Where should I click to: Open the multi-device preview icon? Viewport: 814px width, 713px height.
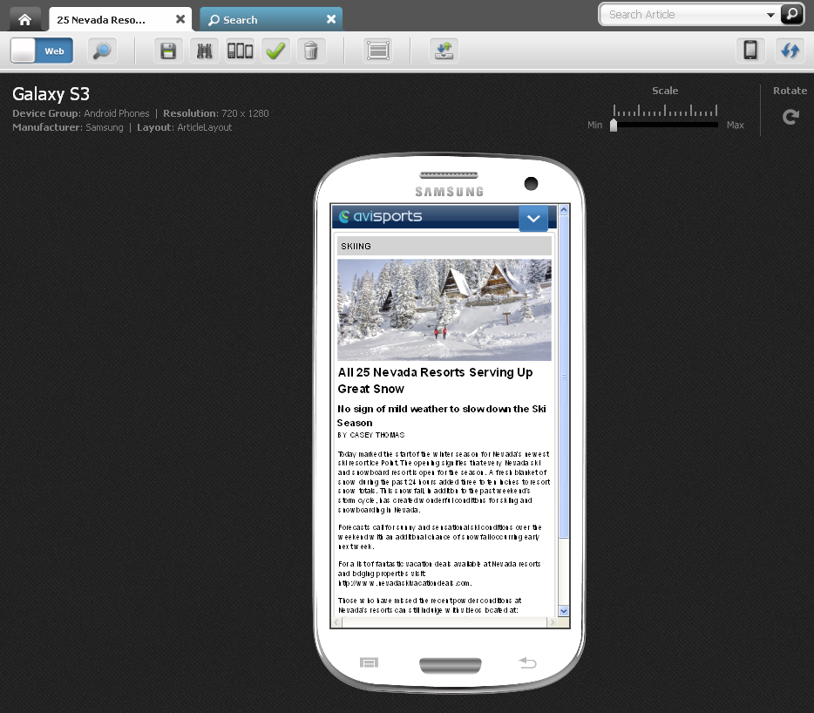coord(240,51)
